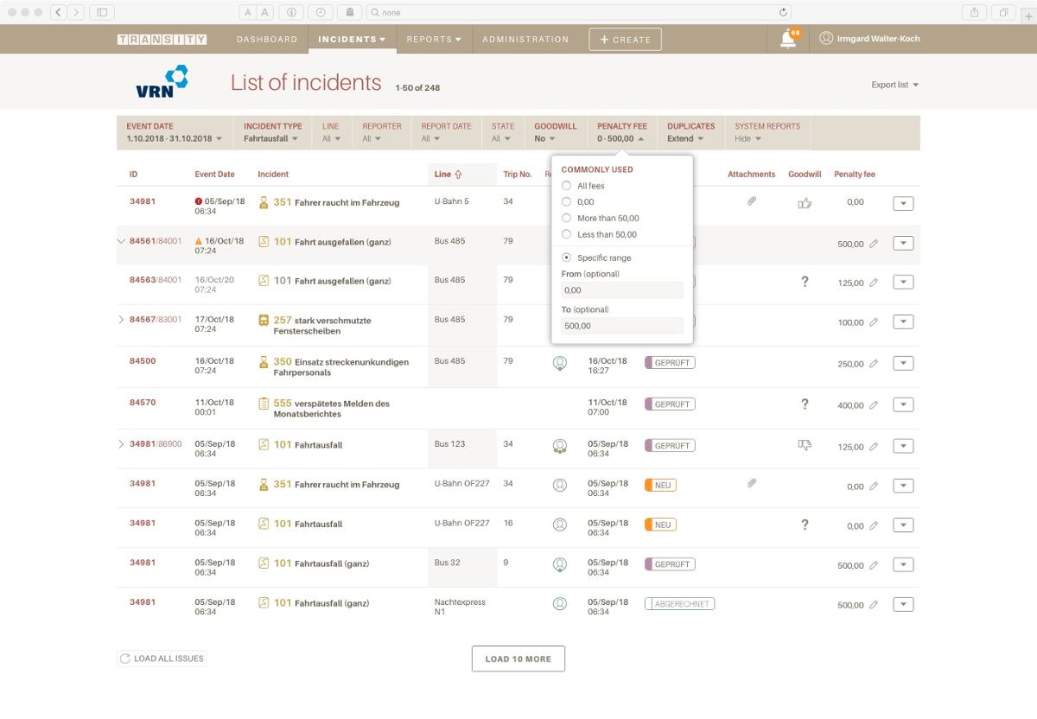The height and width of the screenshot is (719, 1037).
Task: Open the Event Date filter dropdown
Action: [x=175, y=132]
